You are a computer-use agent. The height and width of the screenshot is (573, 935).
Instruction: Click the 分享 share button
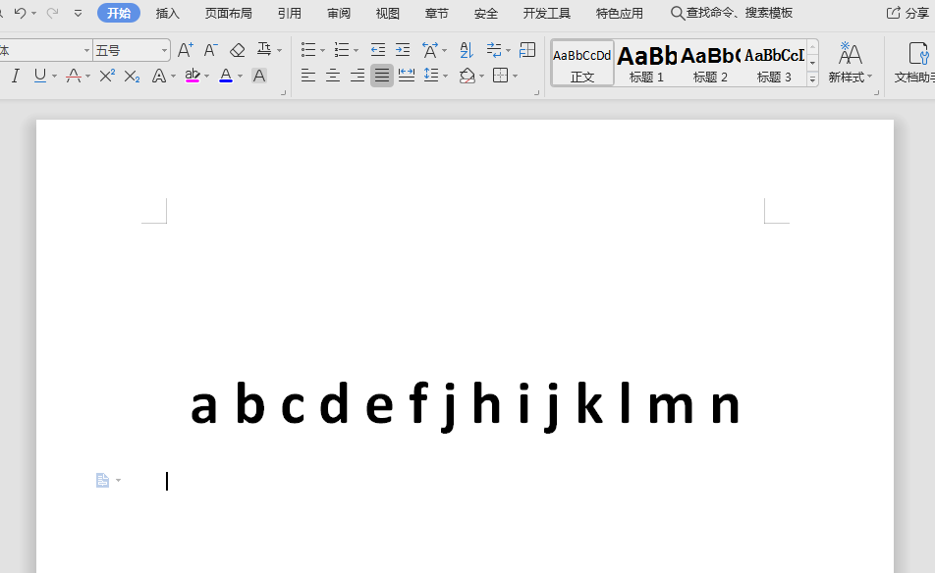pyautogui.click(x=908, y=13)
